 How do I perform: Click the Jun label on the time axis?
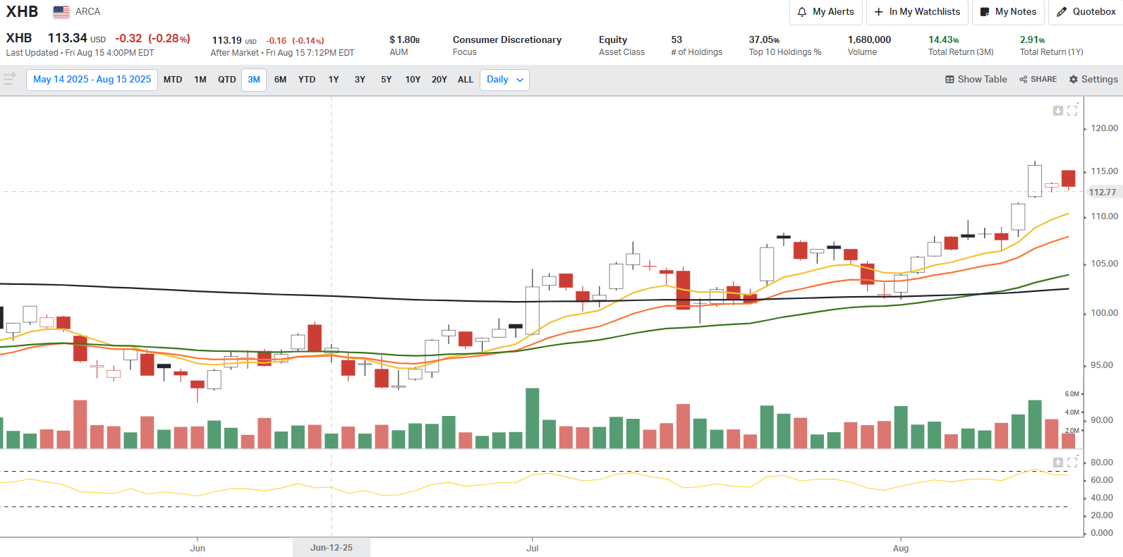[198, 548]
